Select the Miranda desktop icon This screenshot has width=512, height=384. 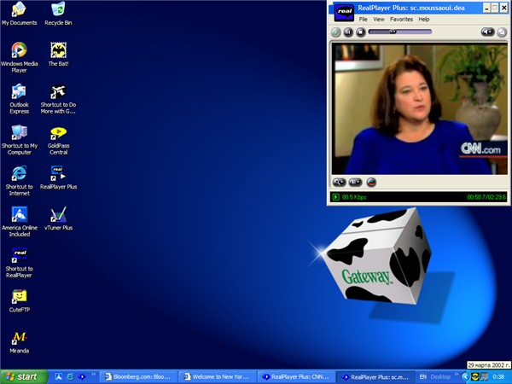pyautogui.click(x=19, y=342)
